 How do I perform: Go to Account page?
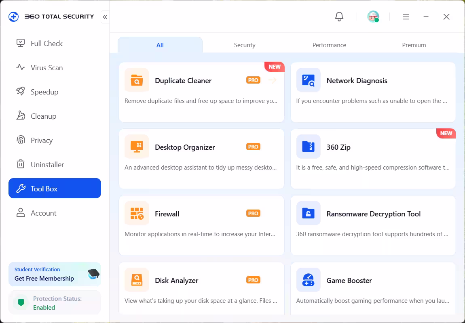tap(55, 213)
